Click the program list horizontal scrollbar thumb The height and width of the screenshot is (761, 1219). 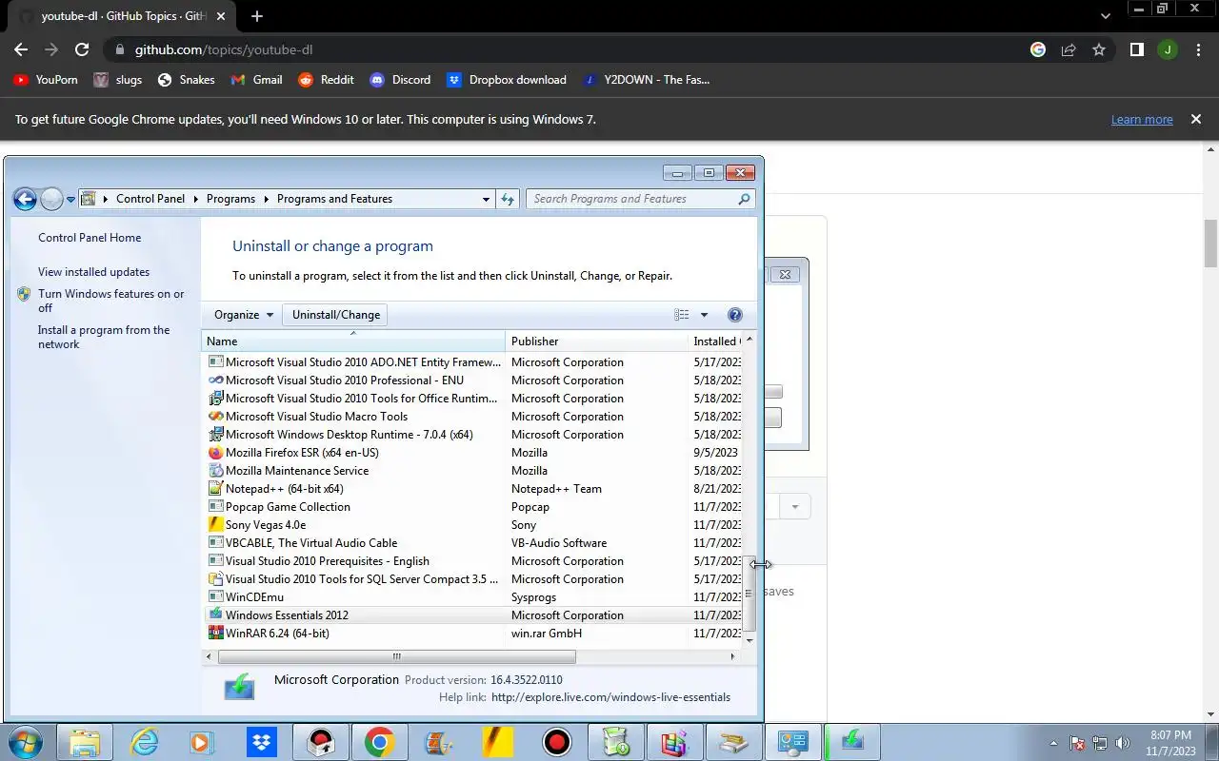coord(397,656)
